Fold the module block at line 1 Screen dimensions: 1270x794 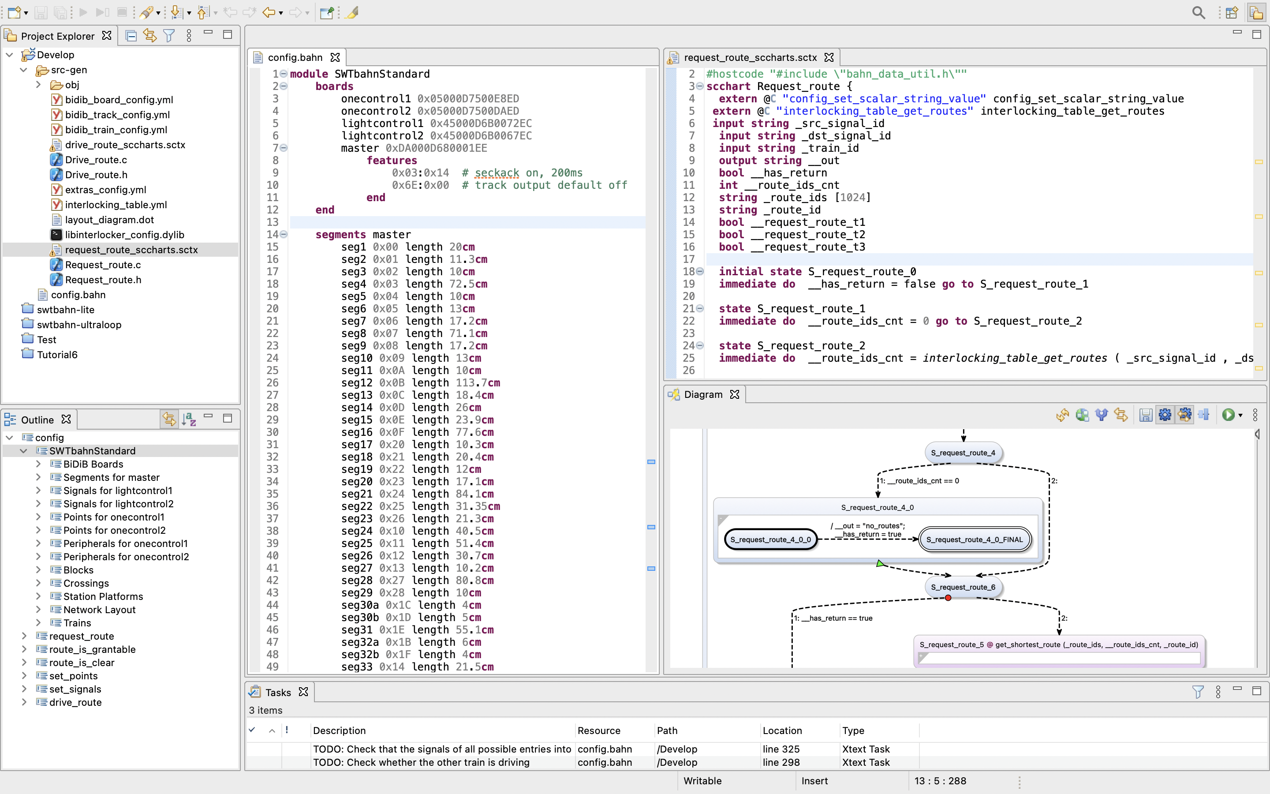point(284,74)
